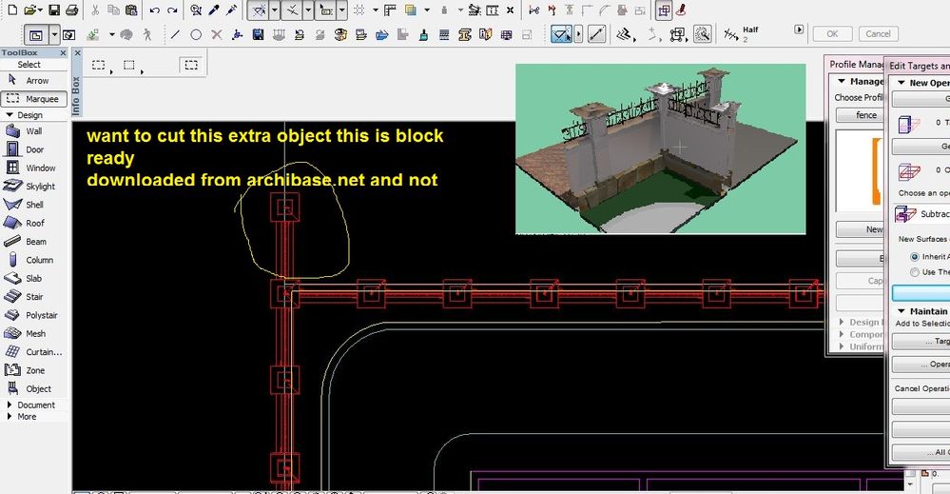This screenshot has width=950, height=494.
Task: Select the Curtain Wall tool in ToolBox
Action: 33,351
